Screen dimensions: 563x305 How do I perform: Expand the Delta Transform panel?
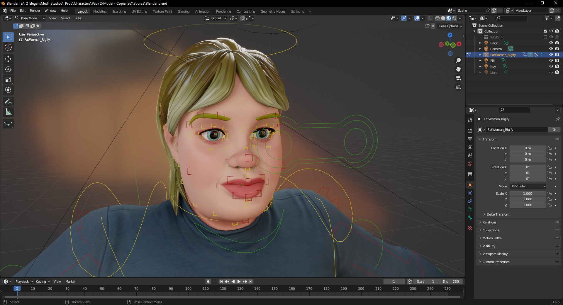[x=498, y=214]
